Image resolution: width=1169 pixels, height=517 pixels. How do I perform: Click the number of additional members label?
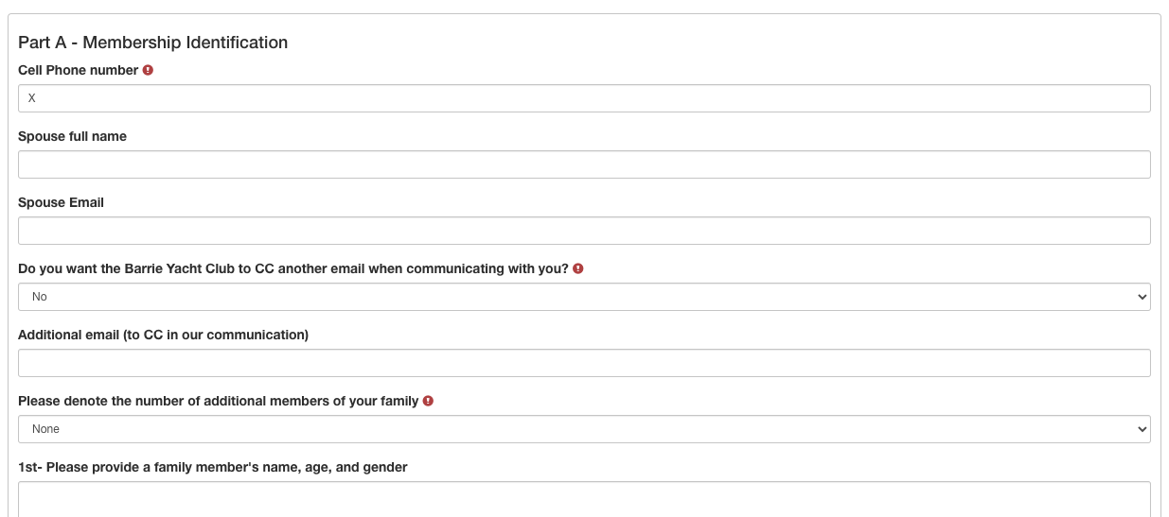coord(218,401)
